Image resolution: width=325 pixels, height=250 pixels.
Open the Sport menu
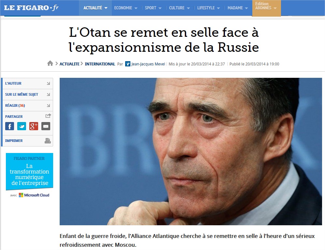coord(153,8)
